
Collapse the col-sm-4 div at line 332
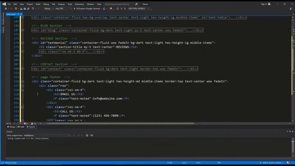(23, 107)
